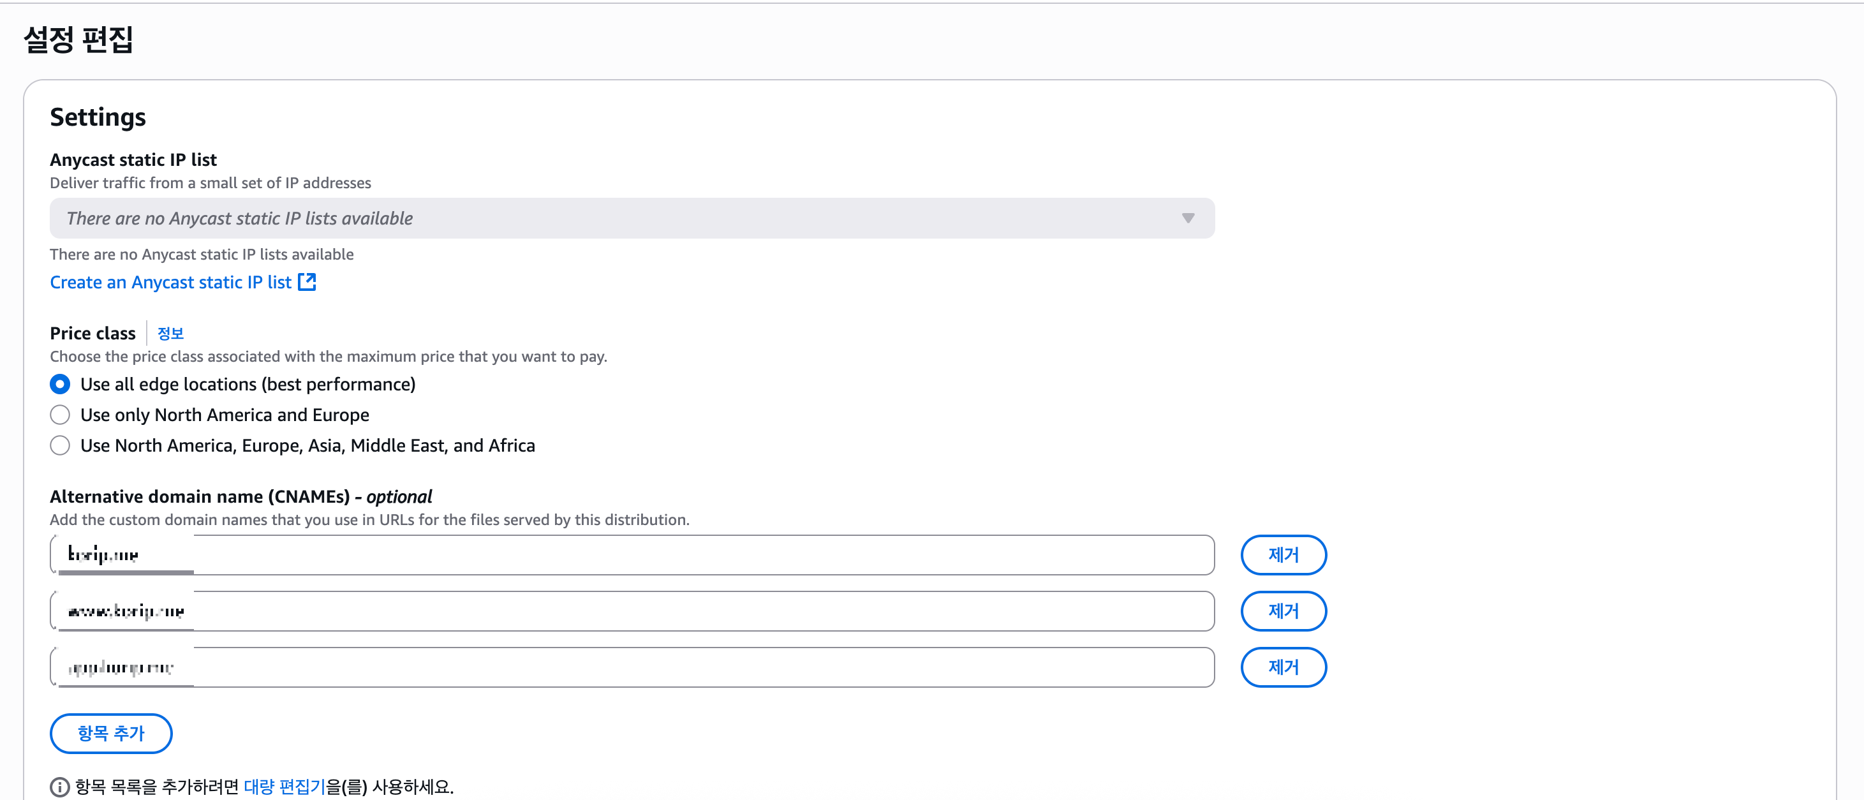Click the Use all edge locations label text
1864x800 pixels.
(248, 384)
